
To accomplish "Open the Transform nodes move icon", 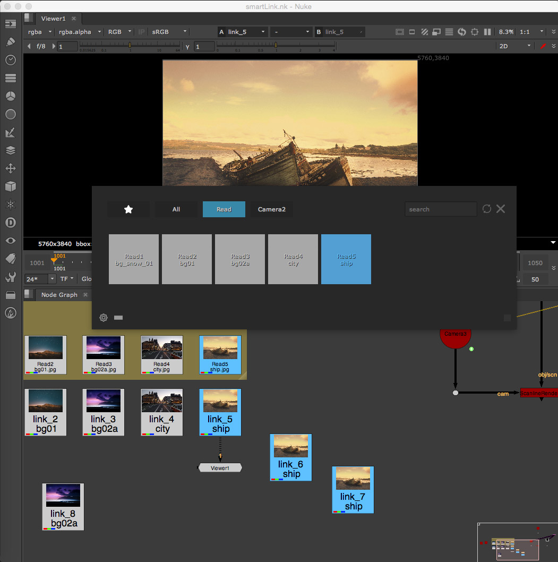I will [x=10, y=168].
